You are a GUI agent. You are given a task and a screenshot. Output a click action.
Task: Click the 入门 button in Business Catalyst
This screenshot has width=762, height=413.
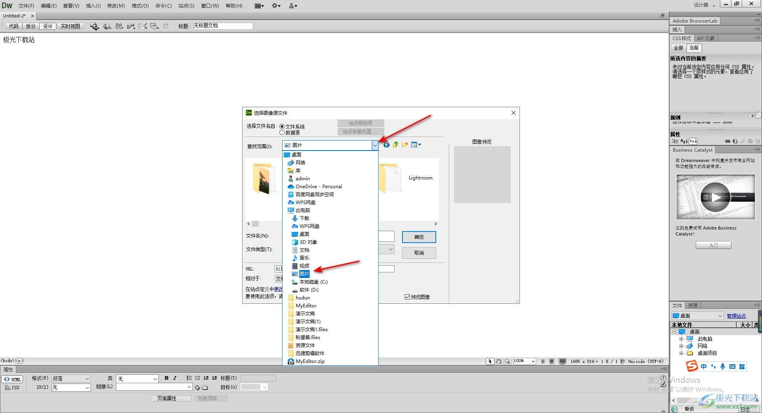click(713, 245)
